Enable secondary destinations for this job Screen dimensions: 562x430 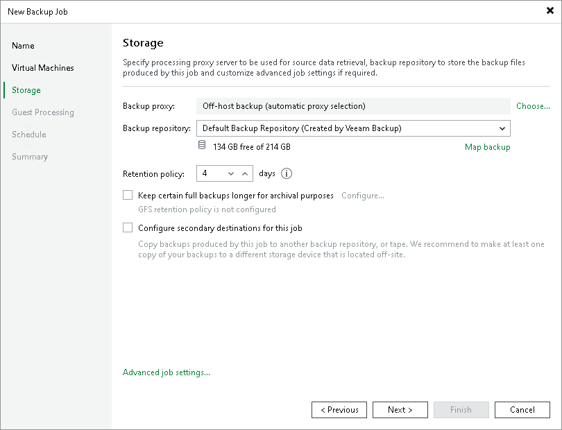tap(128, 227)
